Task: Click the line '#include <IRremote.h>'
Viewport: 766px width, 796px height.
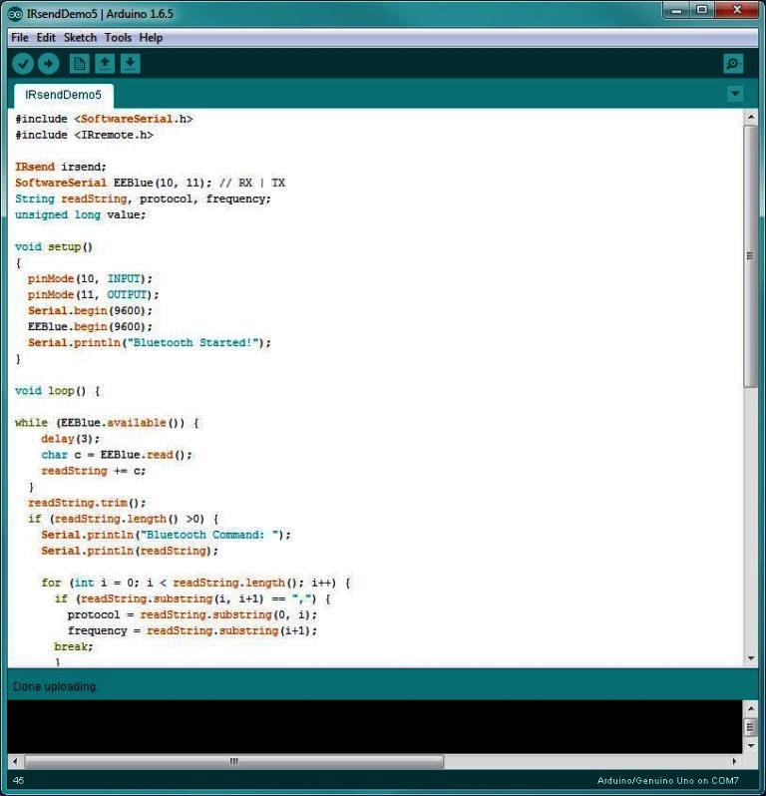Action: coord(84,135)
